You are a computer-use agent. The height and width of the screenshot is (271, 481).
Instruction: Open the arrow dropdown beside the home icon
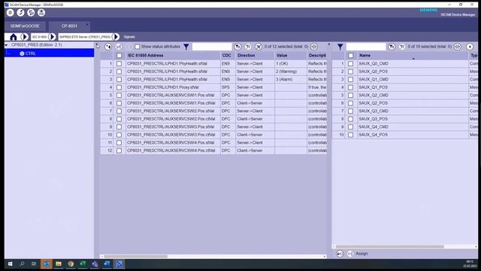coord(24,37)
